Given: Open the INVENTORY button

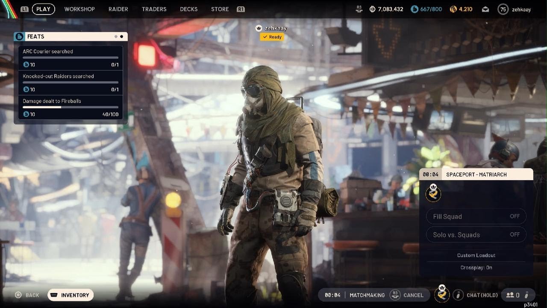Looking at the screenshot, I should click(x=71, y=295).
